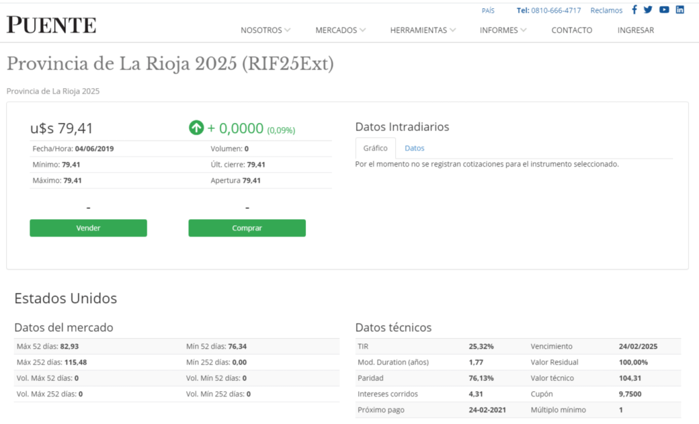699x424 pixels.
Task: Click the Intereses corridos value 4,31
Action: tap(476, 394)
